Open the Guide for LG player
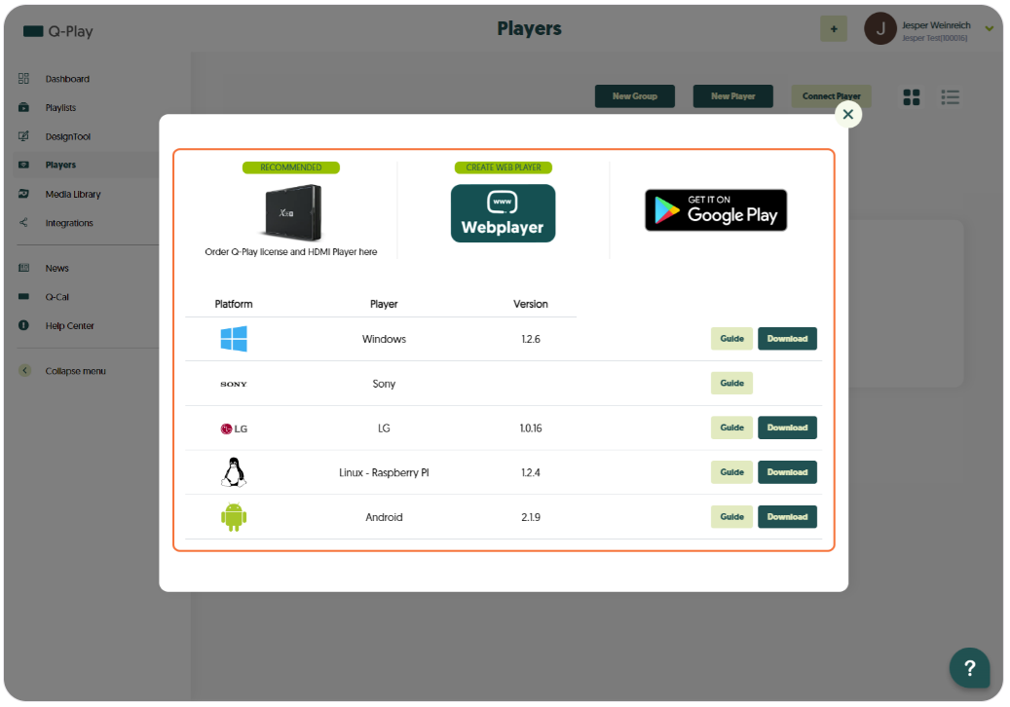 [731, 428]
